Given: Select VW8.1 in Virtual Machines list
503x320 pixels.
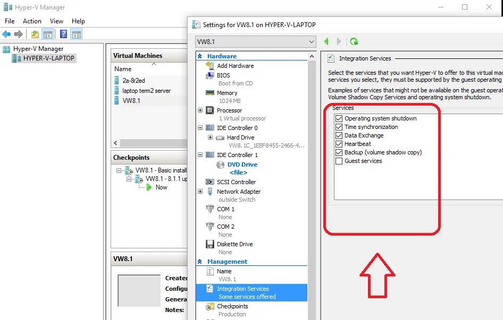Looking at the screenshot, I should click(131, 101).
